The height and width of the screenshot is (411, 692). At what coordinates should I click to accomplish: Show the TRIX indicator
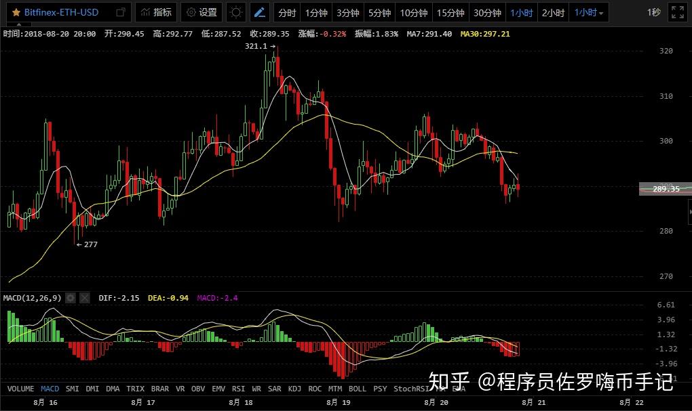(x=135, y=389)
